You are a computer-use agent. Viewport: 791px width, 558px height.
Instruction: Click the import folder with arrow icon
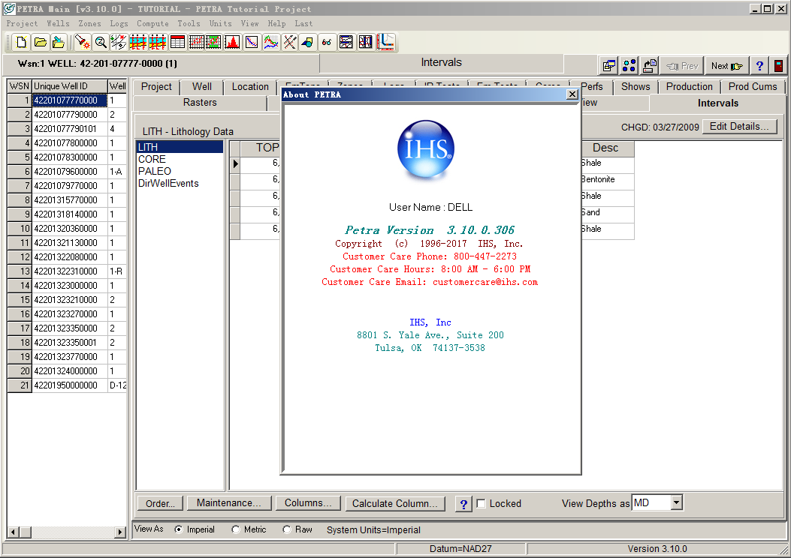click(59, 42)
